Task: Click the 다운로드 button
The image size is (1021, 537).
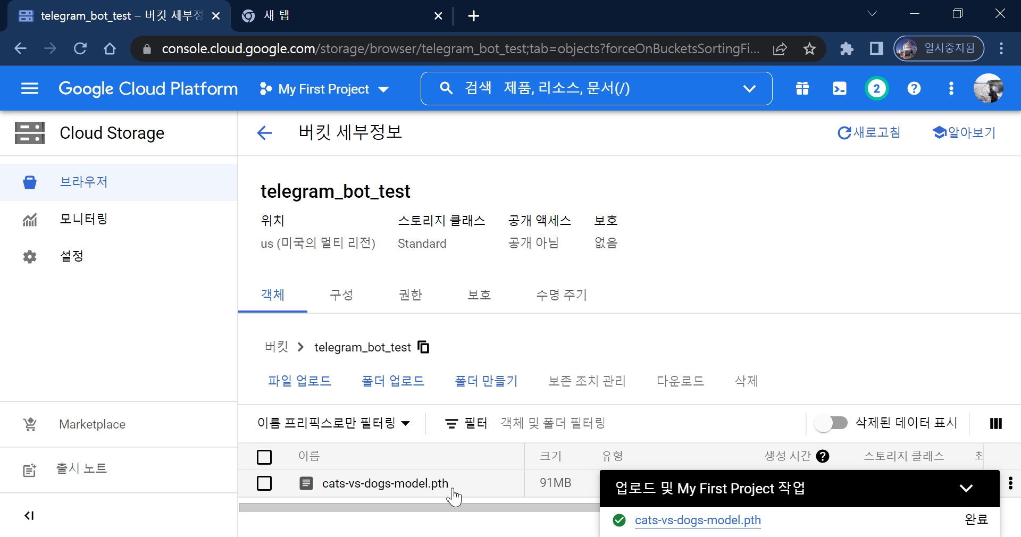Action: click(681, 381)
